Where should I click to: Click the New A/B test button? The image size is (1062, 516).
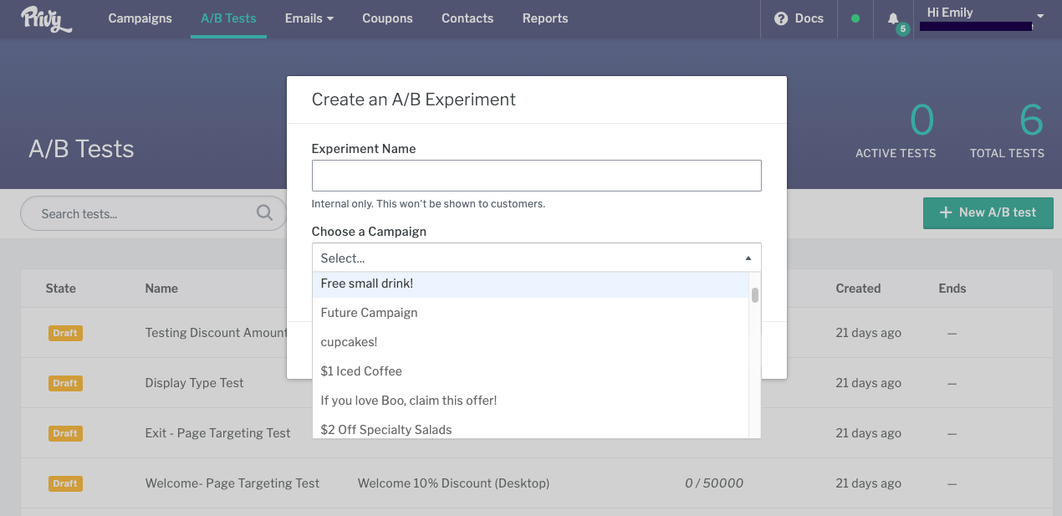(988, 212)
